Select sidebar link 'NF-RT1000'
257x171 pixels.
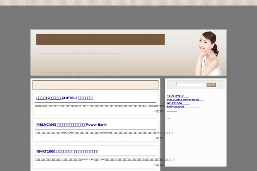(179, 103)
